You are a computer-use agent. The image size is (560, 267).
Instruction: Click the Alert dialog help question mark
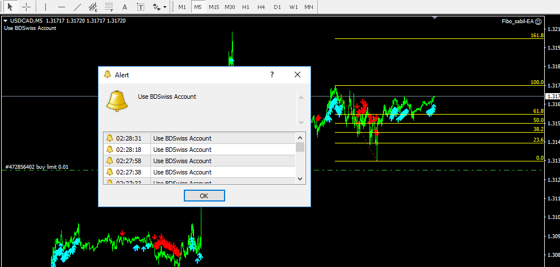click(272, 75)
